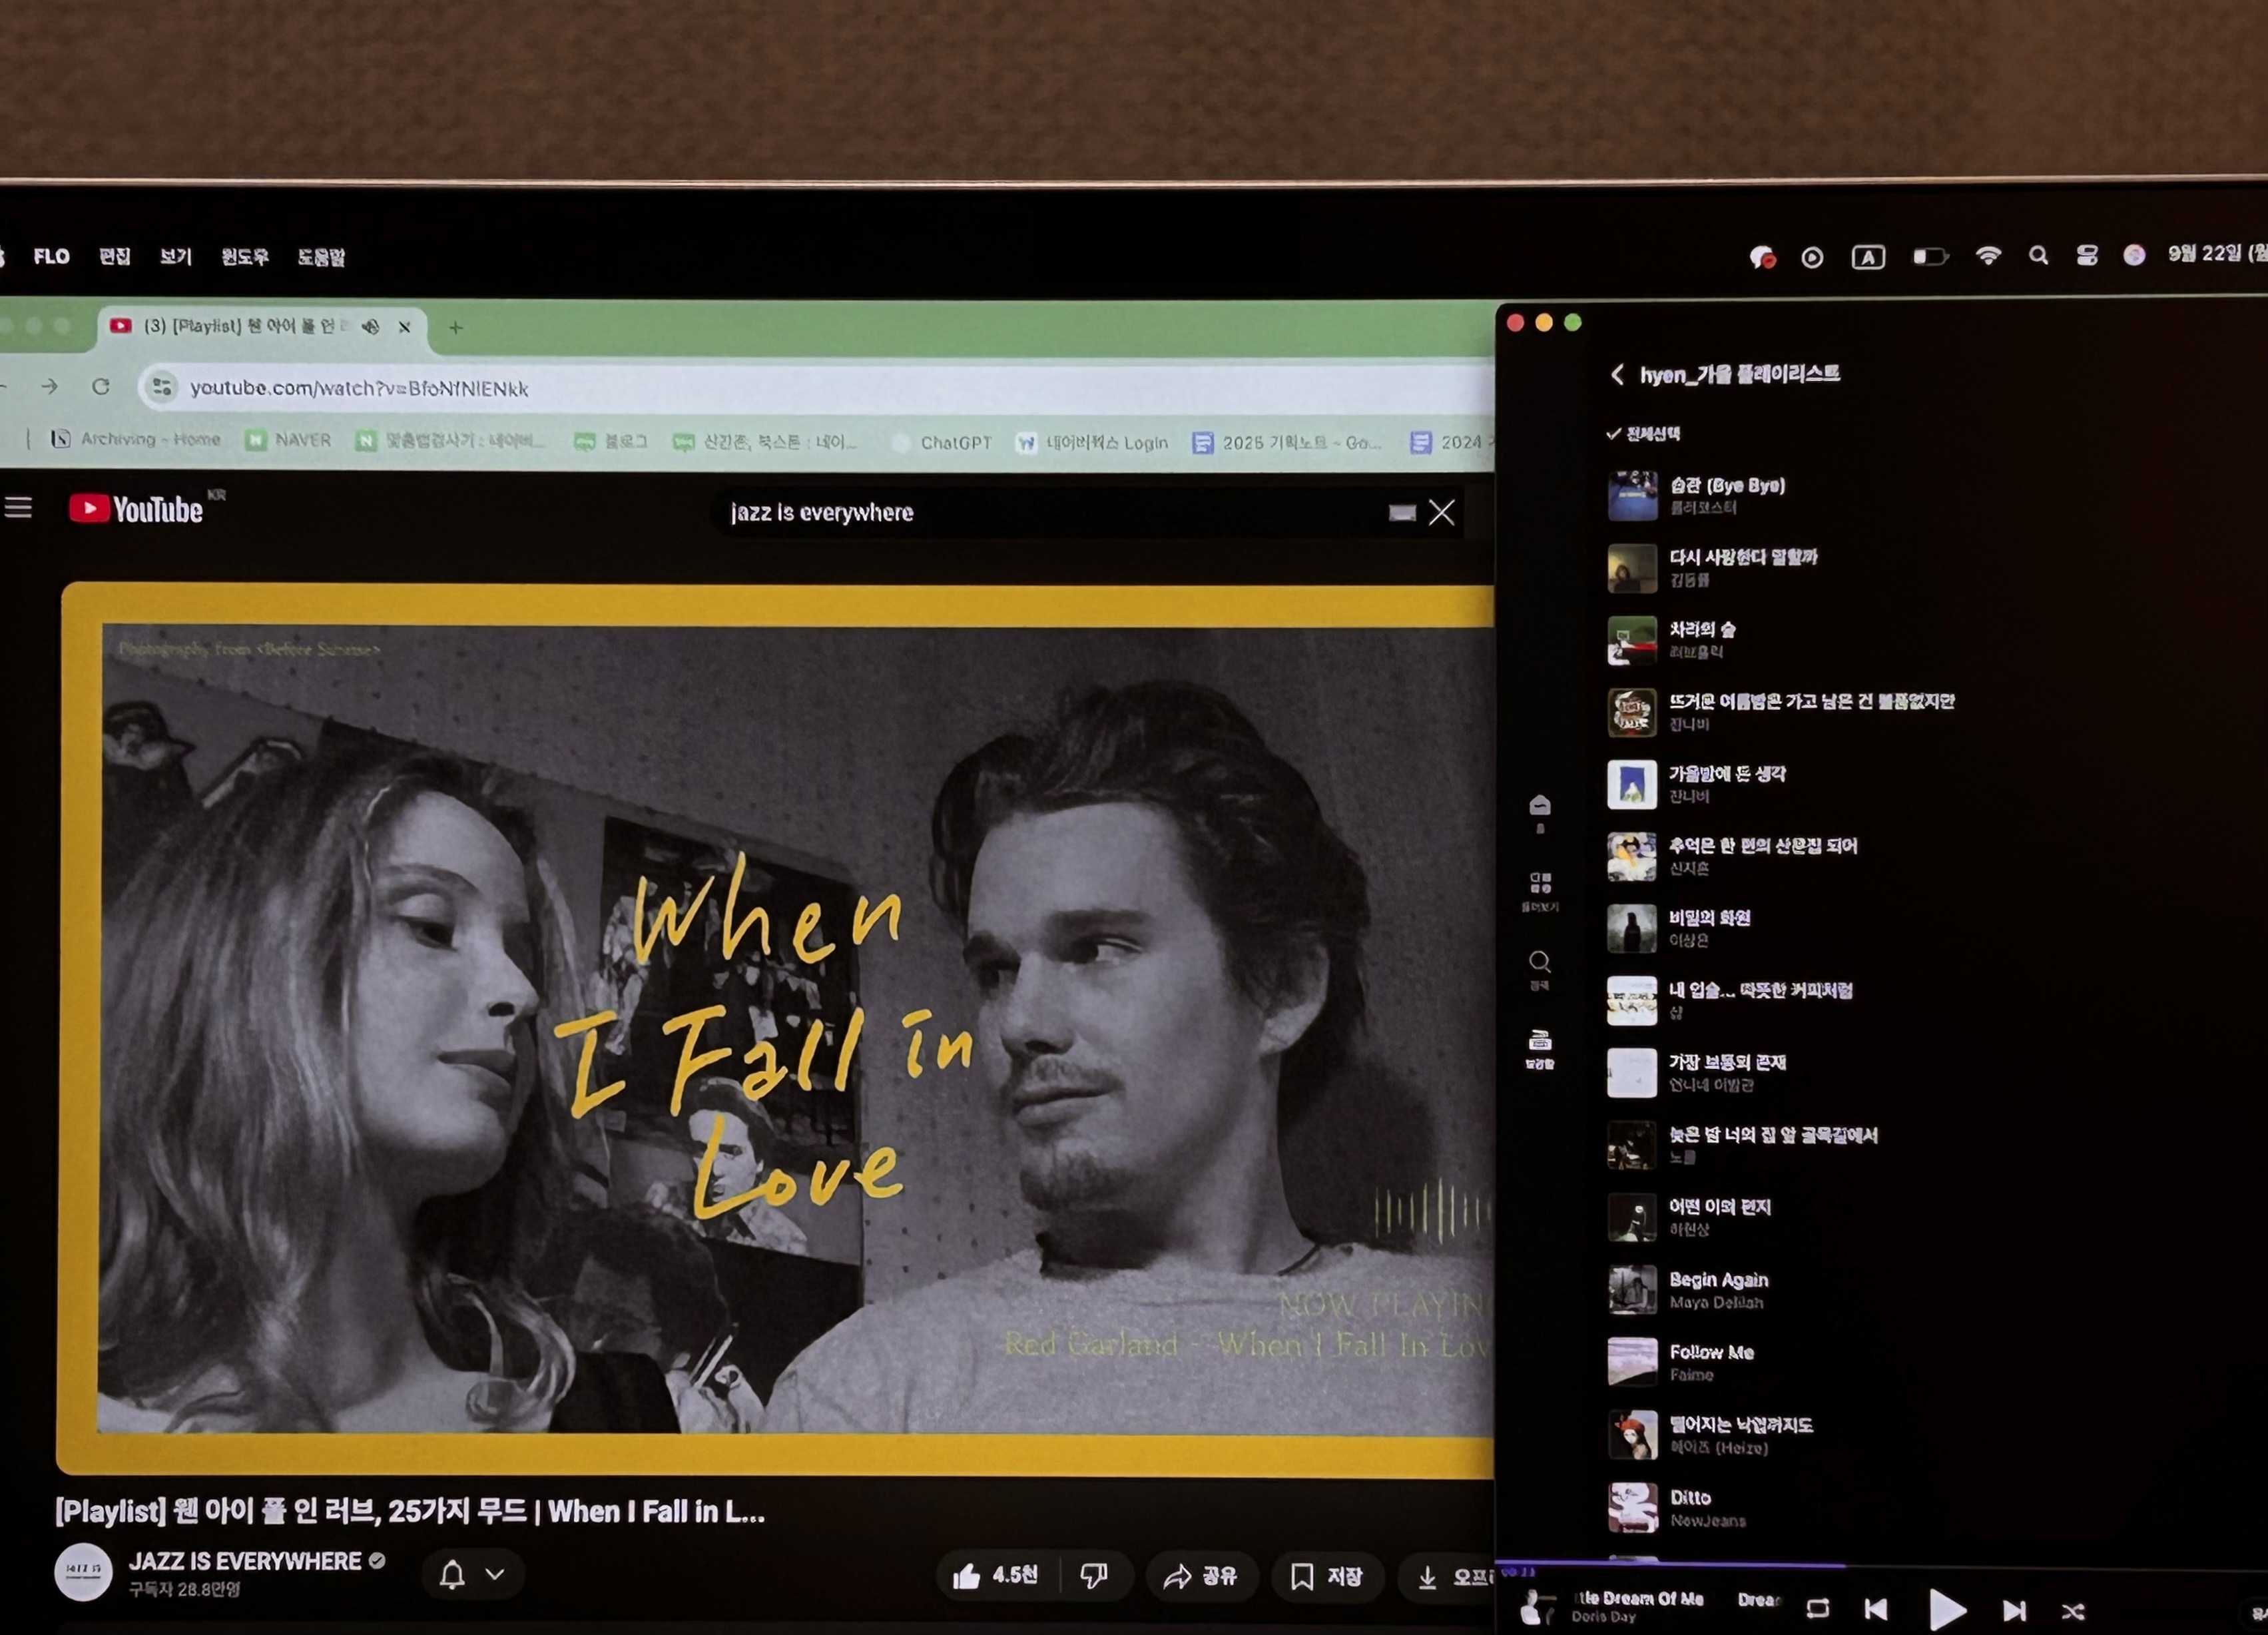Viewport: 2268px width, 1635px height.
Task: Click the 습관 (Bye Bye) album thumbnail
Action: (1632, 496)
